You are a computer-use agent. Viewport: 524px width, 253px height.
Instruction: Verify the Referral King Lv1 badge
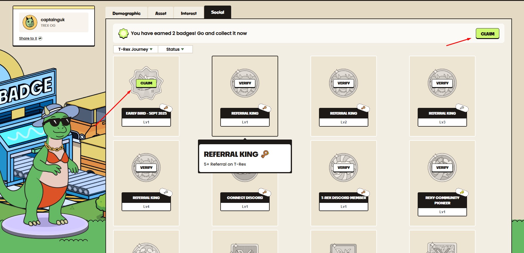click(x=245, y=83)
